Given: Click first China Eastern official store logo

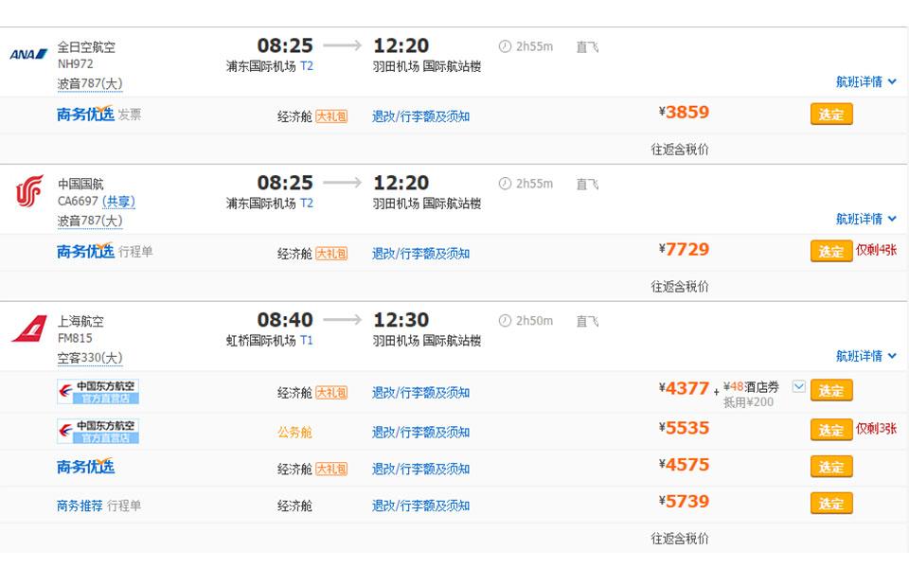Looking at the screenshot, I should [x=98, y=392].
